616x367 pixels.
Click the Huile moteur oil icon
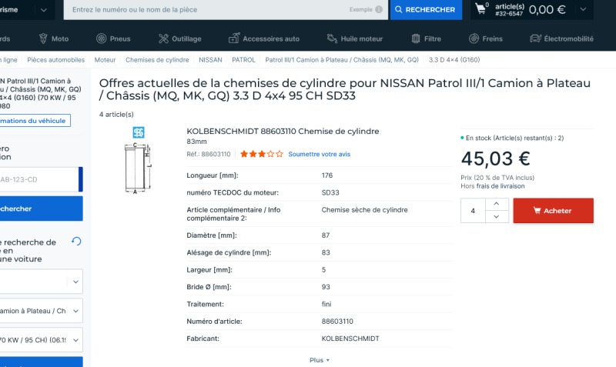(x=332, y=38)
